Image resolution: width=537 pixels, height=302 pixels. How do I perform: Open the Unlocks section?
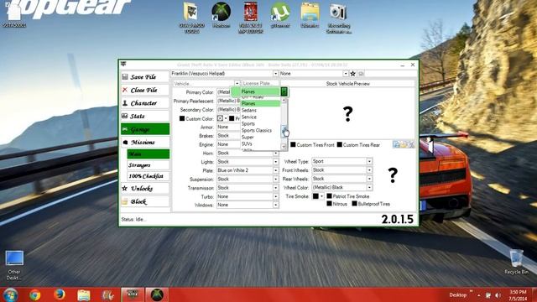[145, 188]
